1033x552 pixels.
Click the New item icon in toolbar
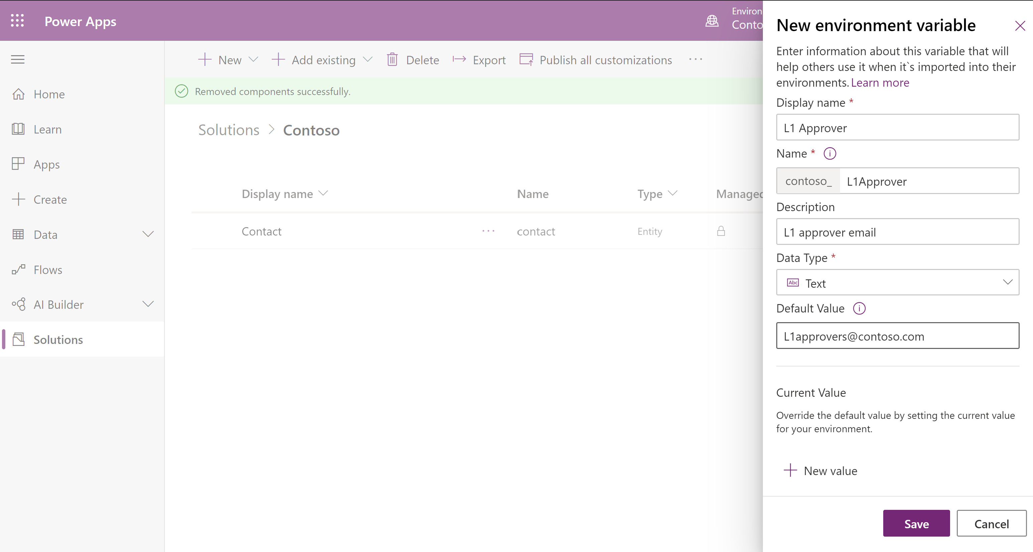coord(204,60)
